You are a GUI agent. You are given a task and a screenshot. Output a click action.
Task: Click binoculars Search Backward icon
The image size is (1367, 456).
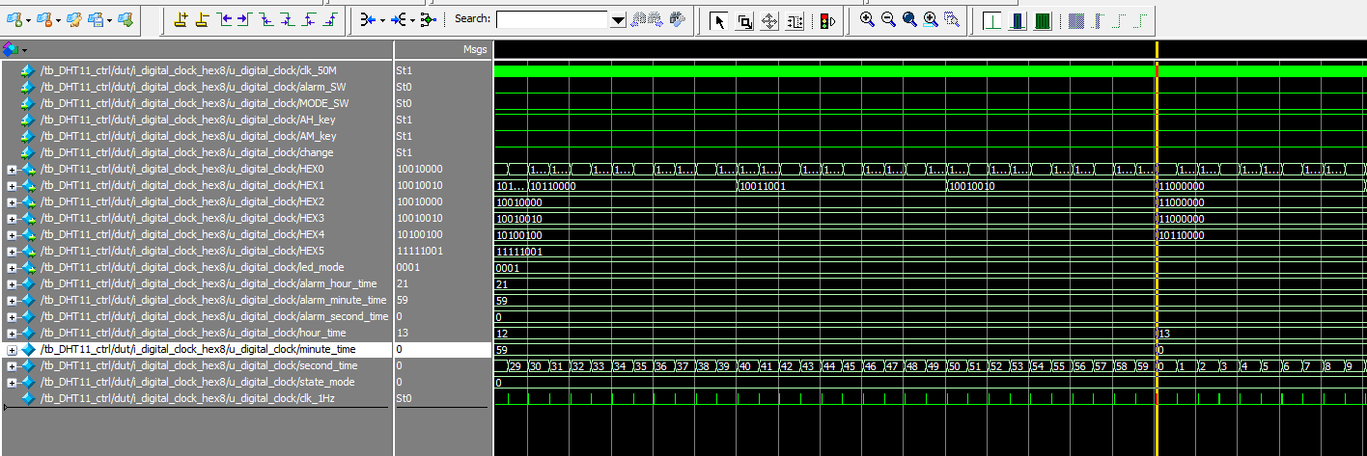(x=639, y=19)
